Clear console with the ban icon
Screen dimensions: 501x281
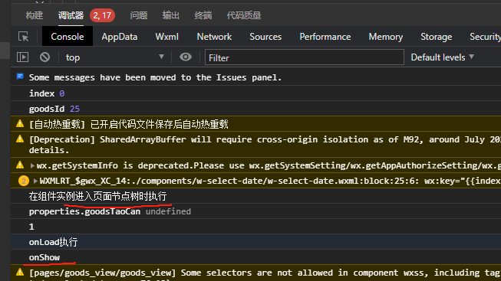pos(44,57)
